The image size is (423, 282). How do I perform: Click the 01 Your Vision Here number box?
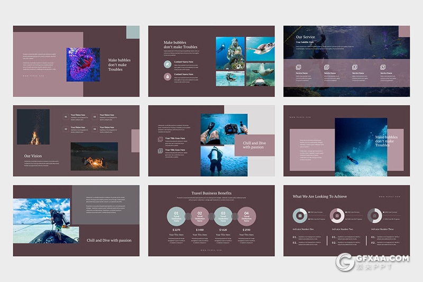click(66, 116)
